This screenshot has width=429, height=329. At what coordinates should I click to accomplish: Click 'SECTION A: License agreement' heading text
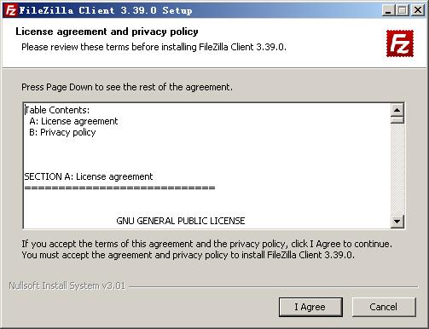[89, 176]
